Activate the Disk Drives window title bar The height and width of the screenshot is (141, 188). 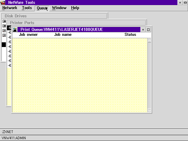pyautogui.click(x=54, y=16)
